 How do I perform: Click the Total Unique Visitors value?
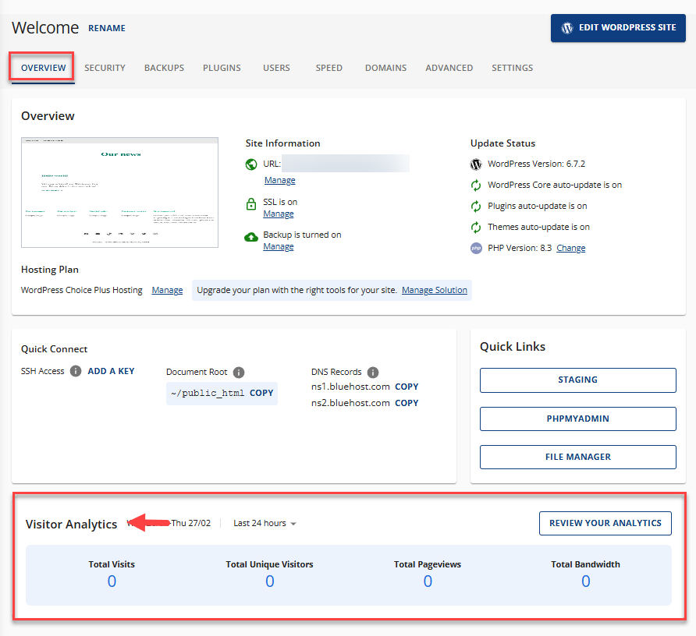point(270,581)
